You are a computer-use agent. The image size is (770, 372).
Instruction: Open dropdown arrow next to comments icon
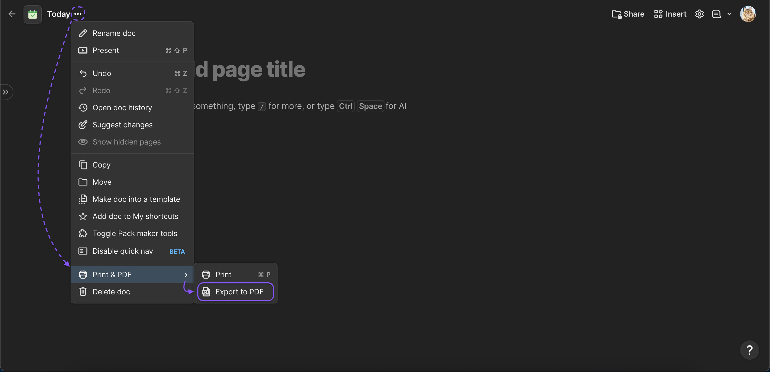729,14
